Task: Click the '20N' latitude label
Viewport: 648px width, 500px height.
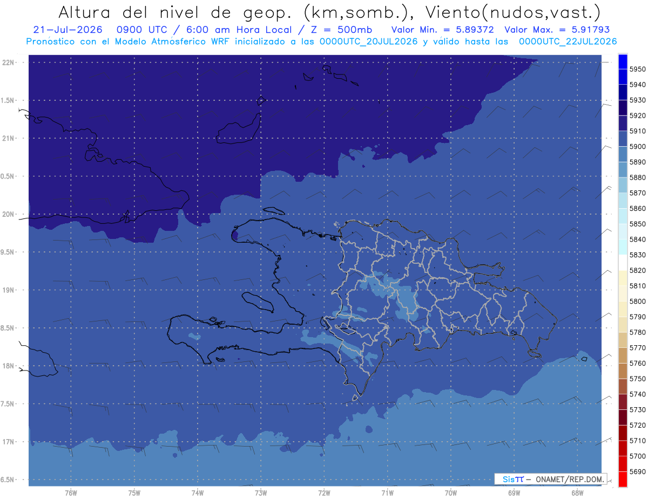Action: [x=9, y=214]
